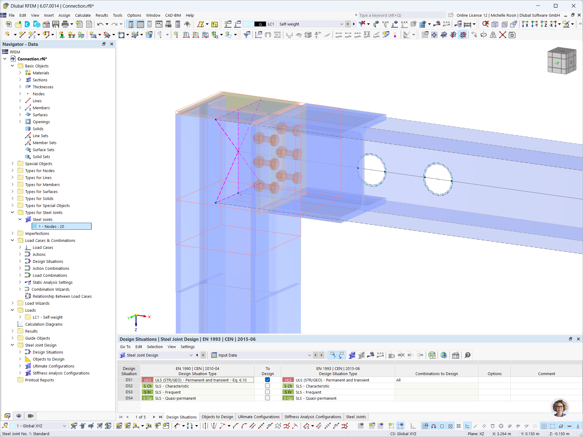
Task: Open the Input Data dropdown
Action: [309, 355]
